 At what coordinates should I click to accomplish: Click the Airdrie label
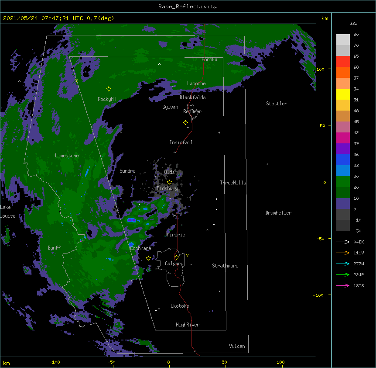176,235
